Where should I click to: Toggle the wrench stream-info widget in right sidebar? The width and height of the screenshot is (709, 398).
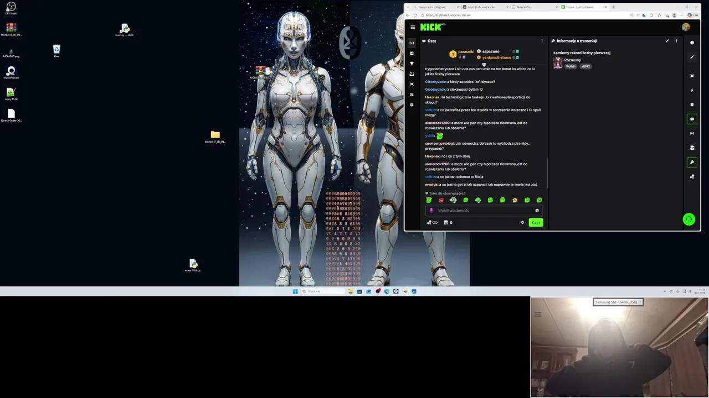coord(692,162)
